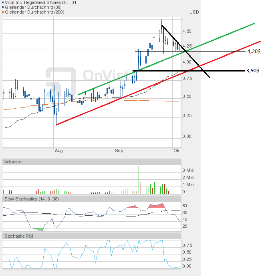Click the 4,25 price axis label
This screenshot has width=278, height=276.
[187, 46]
